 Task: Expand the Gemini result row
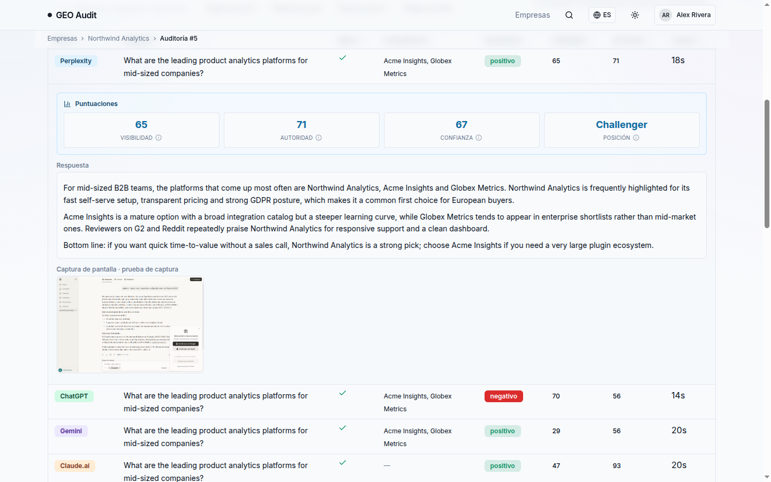(382, 436)
